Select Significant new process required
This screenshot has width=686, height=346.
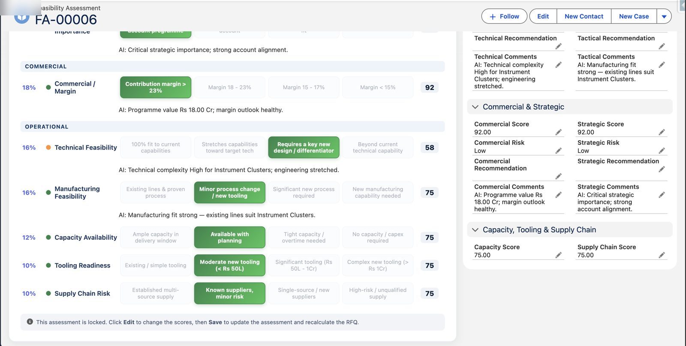pos(304,193)
